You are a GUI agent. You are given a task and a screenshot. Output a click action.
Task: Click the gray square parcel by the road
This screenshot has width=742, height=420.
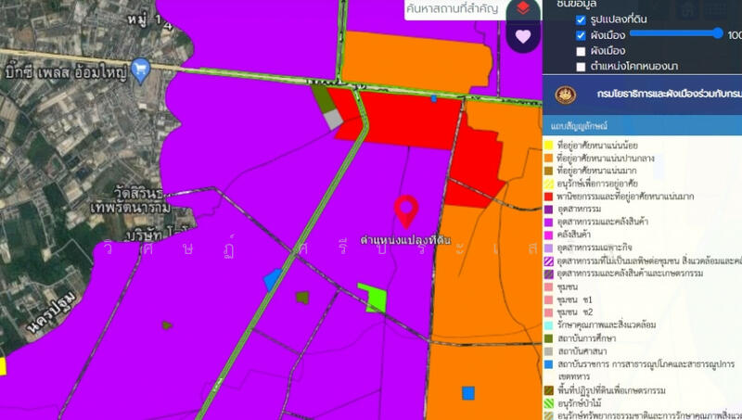[x=333, y=119]
